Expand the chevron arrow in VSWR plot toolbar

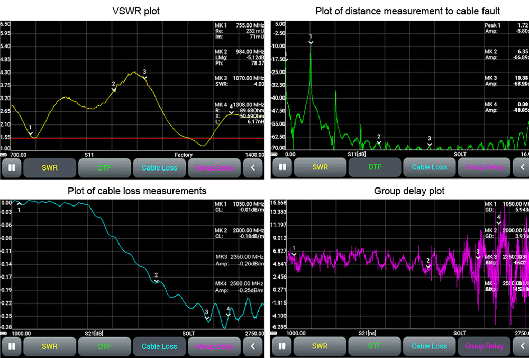tap(253, 168)
